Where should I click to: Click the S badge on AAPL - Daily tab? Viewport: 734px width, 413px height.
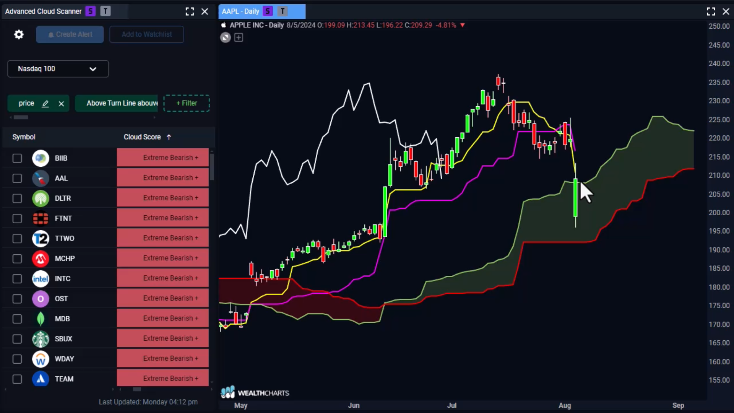click(x=268, y=11)
